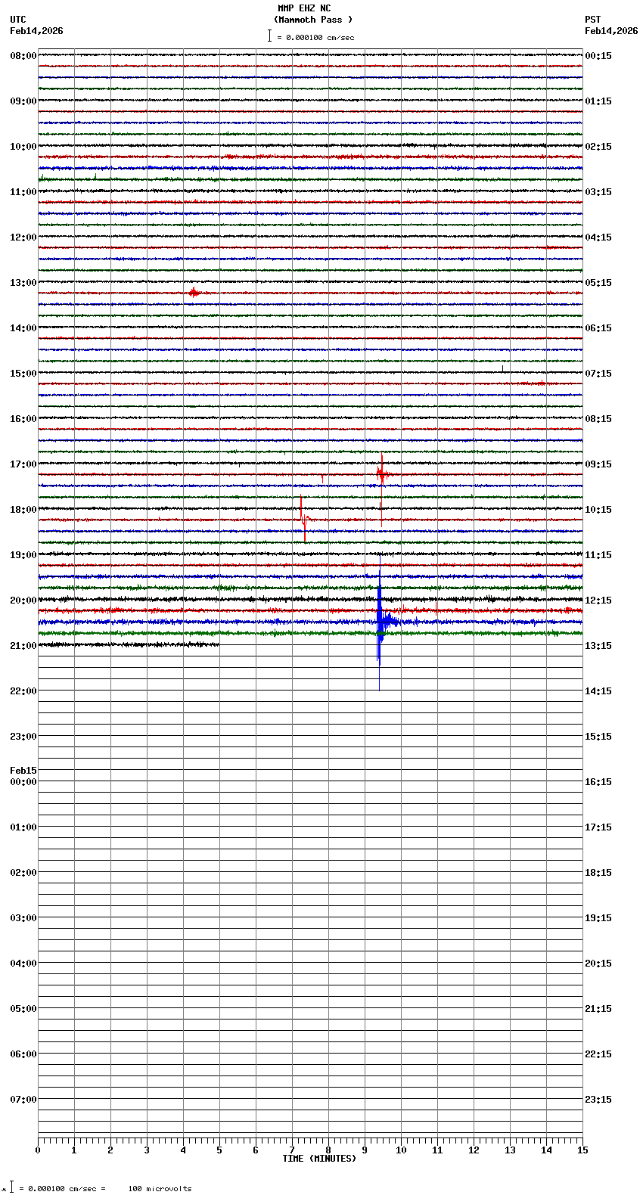Click the '14:00' UTC time label
Viewport: 643px width, 1198px height.
click(x=23, y=328)
